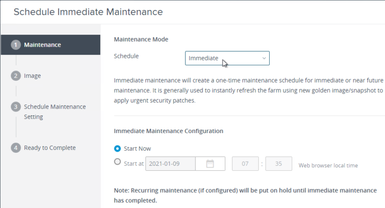Jump to the Ready to Complete step
Viewport: 385px width, 208px height.
tap(50, 148)
